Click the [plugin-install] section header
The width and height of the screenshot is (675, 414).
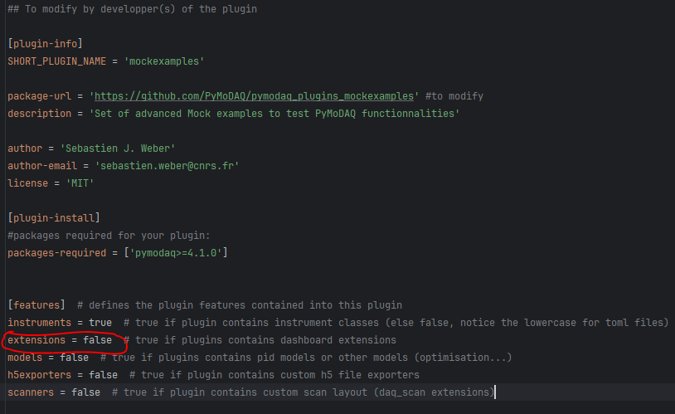(54, 218)
